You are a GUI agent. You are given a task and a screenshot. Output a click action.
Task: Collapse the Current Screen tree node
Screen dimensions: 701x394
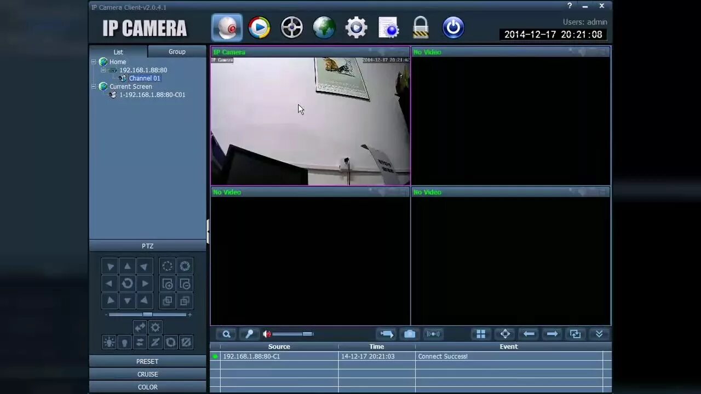[x=94, y=86]
